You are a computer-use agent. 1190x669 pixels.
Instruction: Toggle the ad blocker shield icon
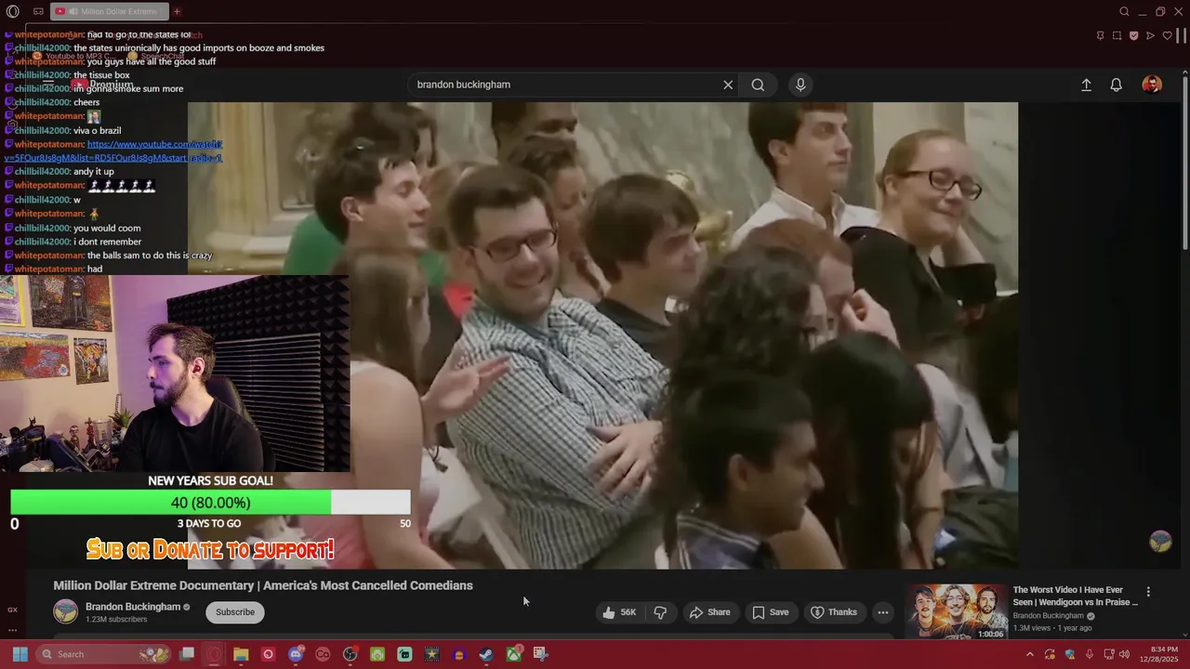point(1133,36)
